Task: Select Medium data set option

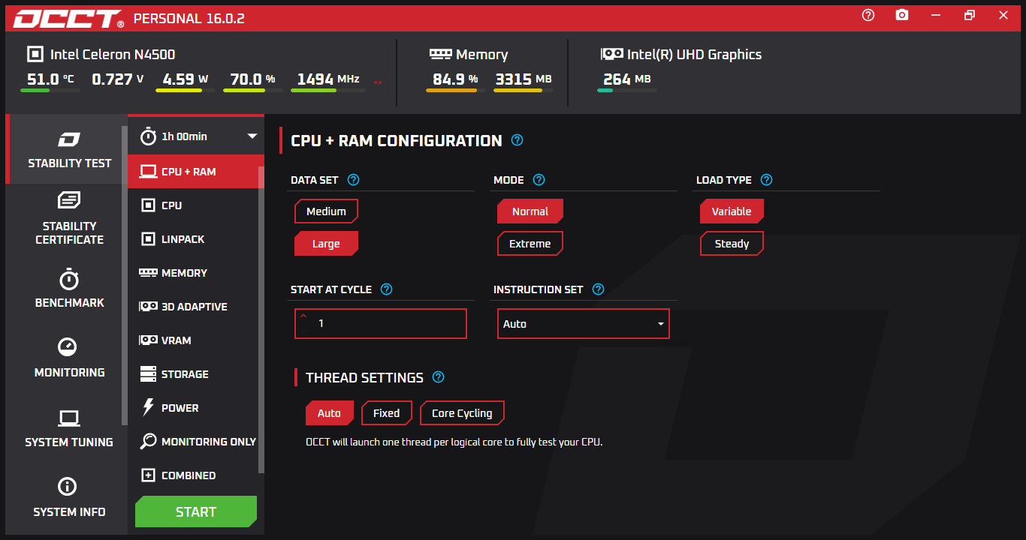Action: pyautogui.click(x=326, y=211)
